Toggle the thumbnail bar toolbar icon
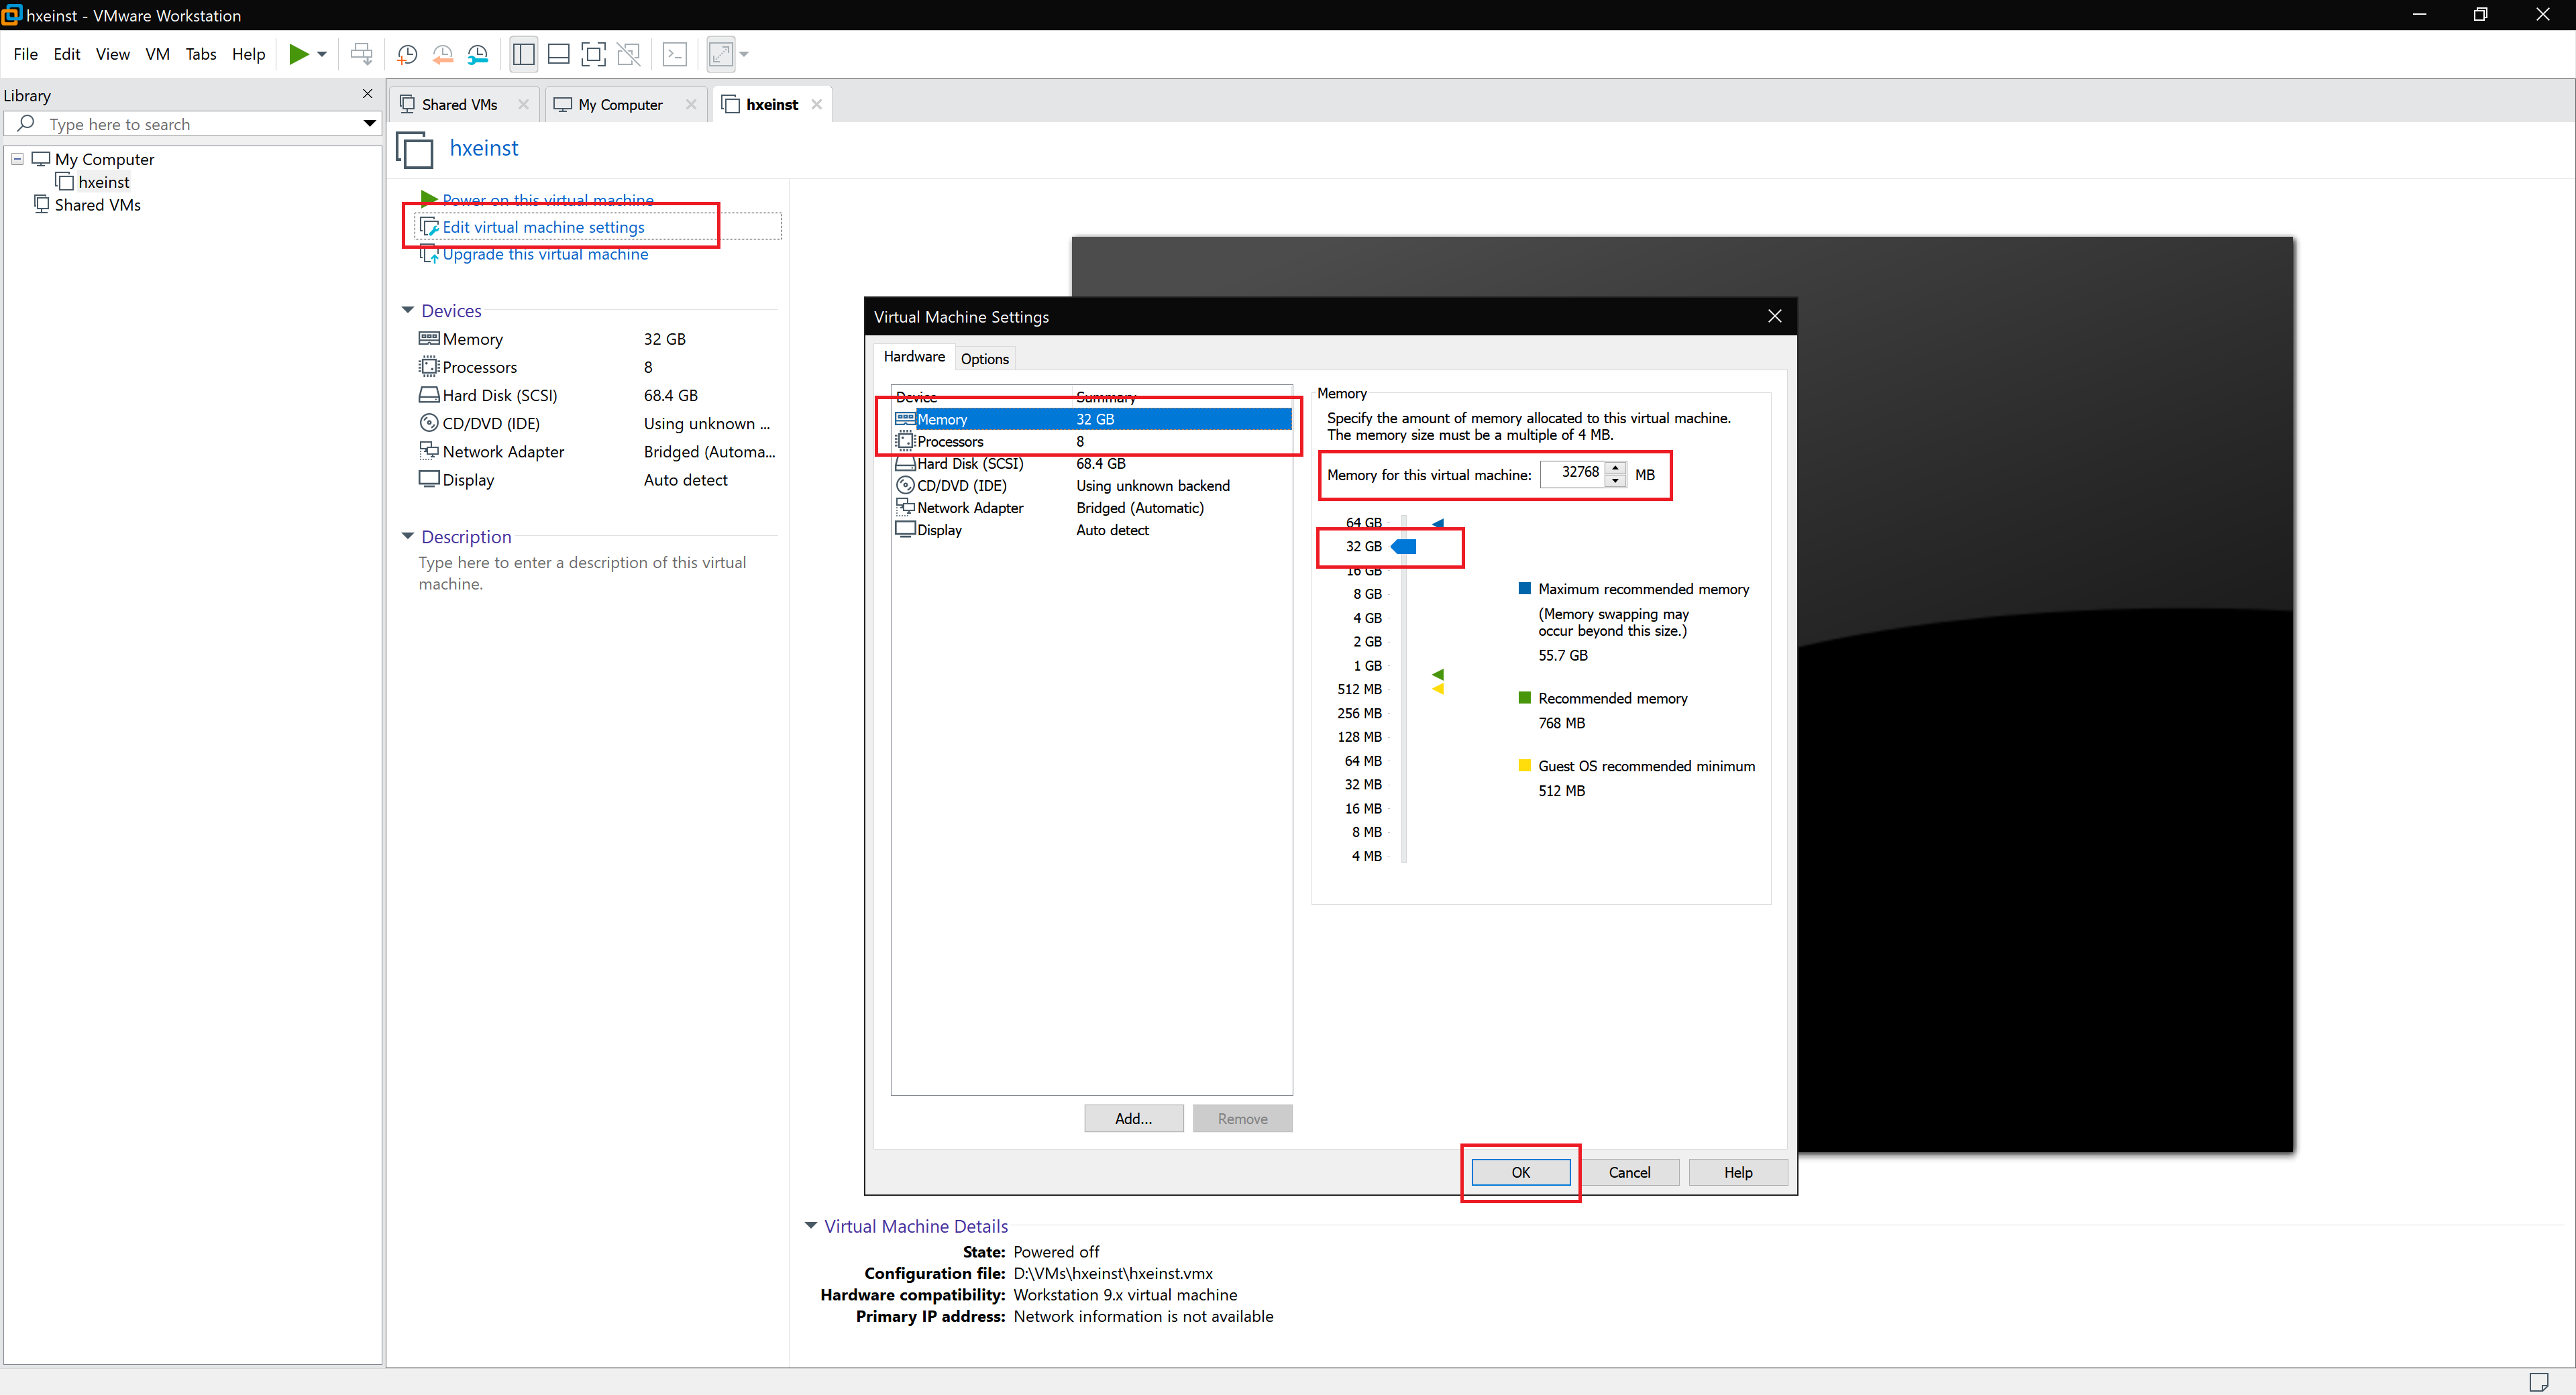2576x1395 pixels. point(559,54)
